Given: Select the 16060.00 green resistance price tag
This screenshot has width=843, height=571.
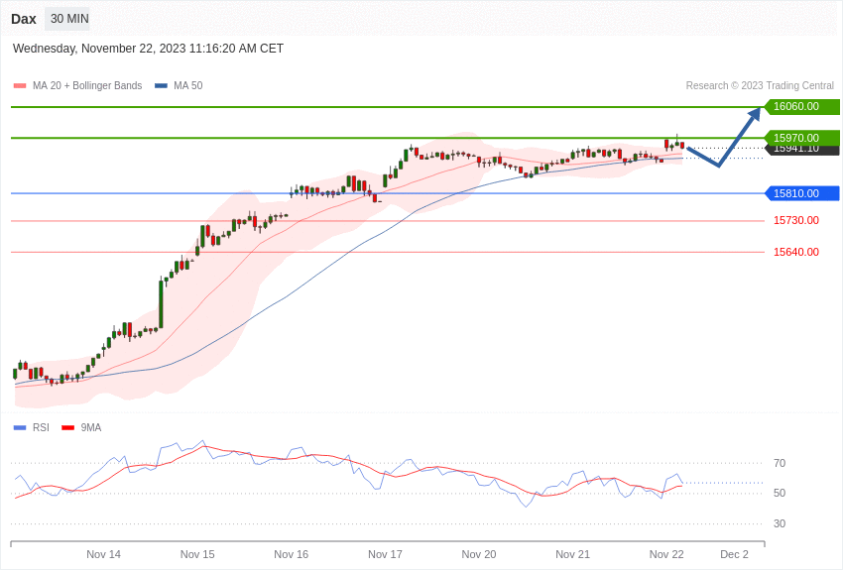Looking at the screenshot, I should pyautogui.click(x=801, y=107).
